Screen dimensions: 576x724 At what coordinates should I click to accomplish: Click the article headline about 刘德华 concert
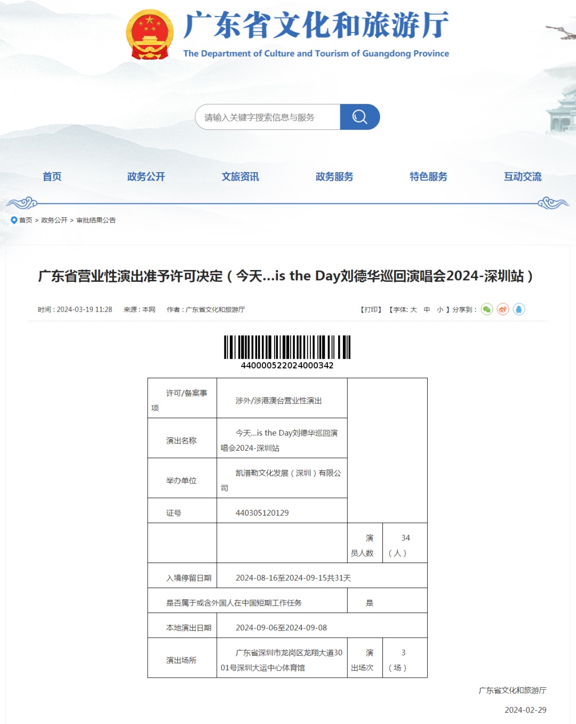286,276
